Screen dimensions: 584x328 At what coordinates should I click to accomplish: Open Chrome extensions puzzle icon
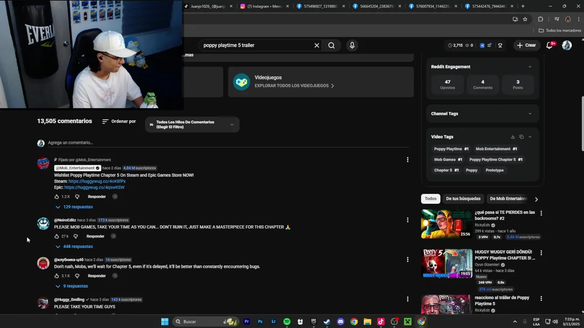[x=541, y=19]
